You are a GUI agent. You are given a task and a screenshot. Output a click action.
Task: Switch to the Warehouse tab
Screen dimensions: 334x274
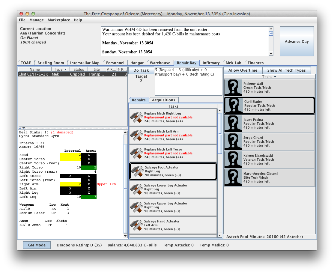[160, 63]
